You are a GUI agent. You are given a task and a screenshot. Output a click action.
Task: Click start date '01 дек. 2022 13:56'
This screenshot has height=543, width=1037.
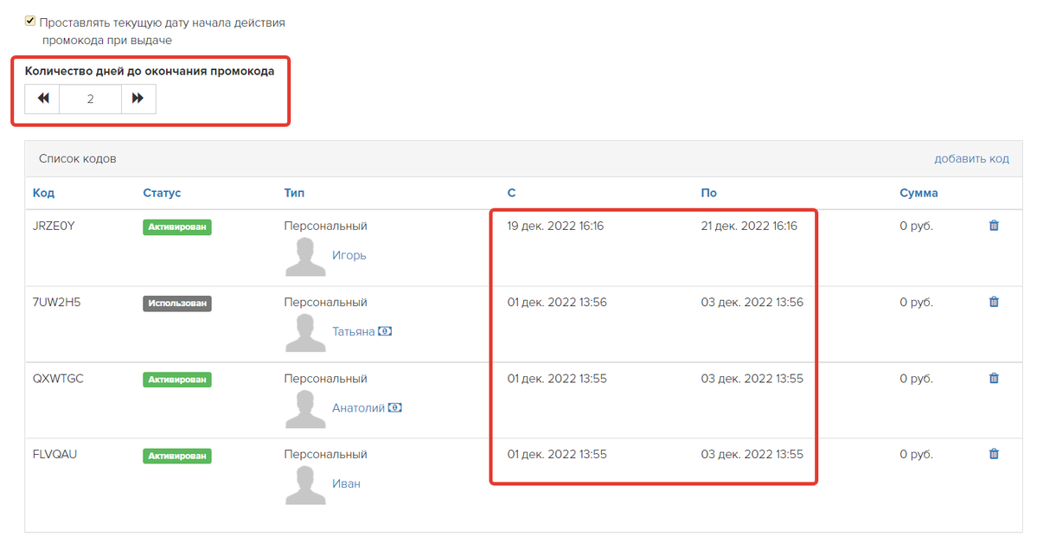point(557,303)
